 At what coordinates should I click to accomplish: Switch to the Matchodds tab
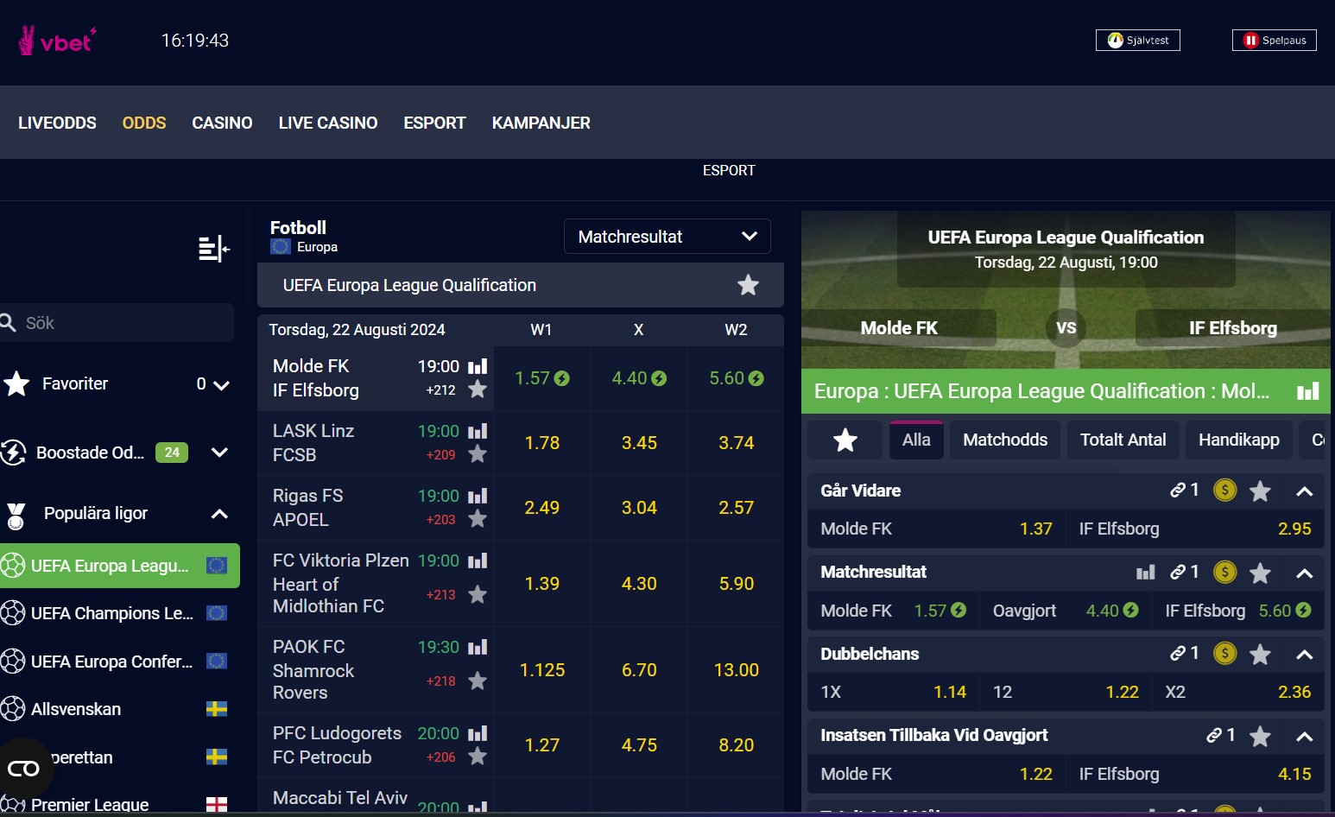pyautogui.click(x=1004, y=440)
